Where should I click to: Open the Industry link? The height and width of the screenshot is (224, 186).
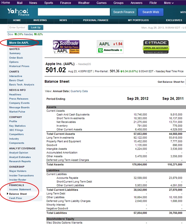tap(14, 139)
